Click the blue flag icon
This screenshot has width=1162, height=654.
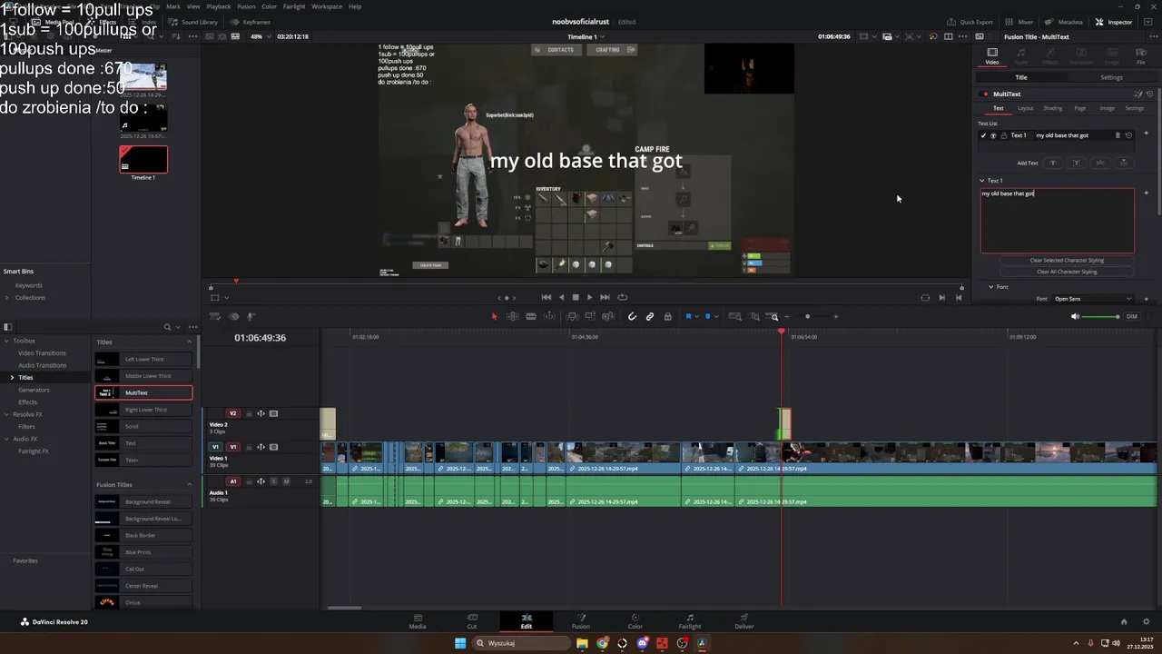(688, 316)
